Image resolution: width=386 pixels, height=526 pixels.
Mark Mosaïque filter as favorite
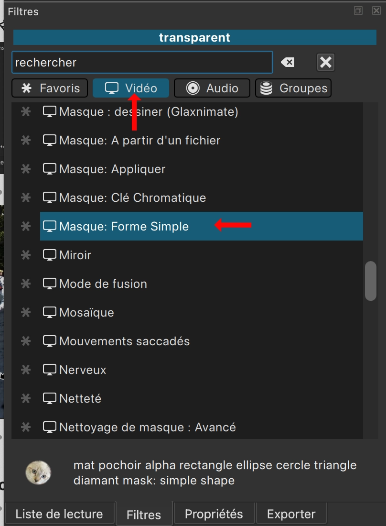pyautogui.click(x=26, y=312)
